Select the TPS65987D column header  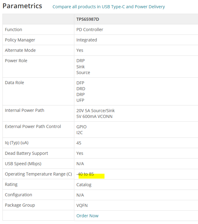[88, 19]
